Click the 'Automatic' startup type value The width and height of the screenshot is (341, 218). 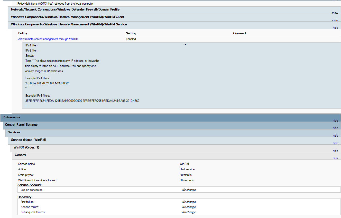[186, 175]
